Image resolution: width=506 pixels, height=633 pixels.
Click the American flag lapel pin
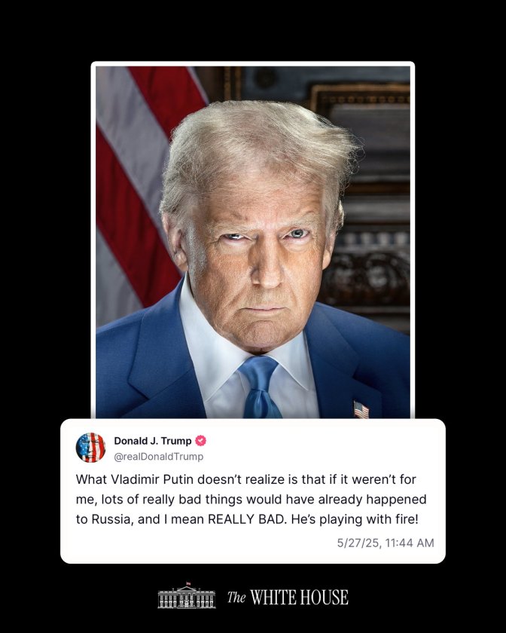361,409
